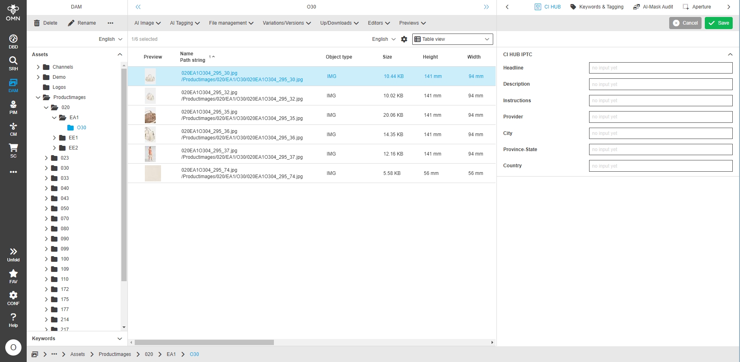The height and width of the screenshot is (362, 740).
Task: Open the CM module icon
Action: pyautogui.click(x=13, y=129)
